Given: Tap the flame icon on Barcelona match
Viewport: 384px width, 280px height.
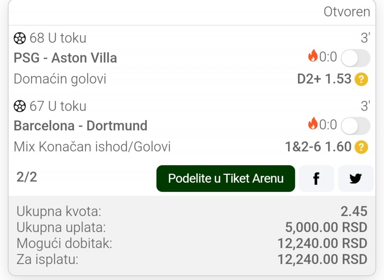Looking at the screenshot, I should click(312, 124).
